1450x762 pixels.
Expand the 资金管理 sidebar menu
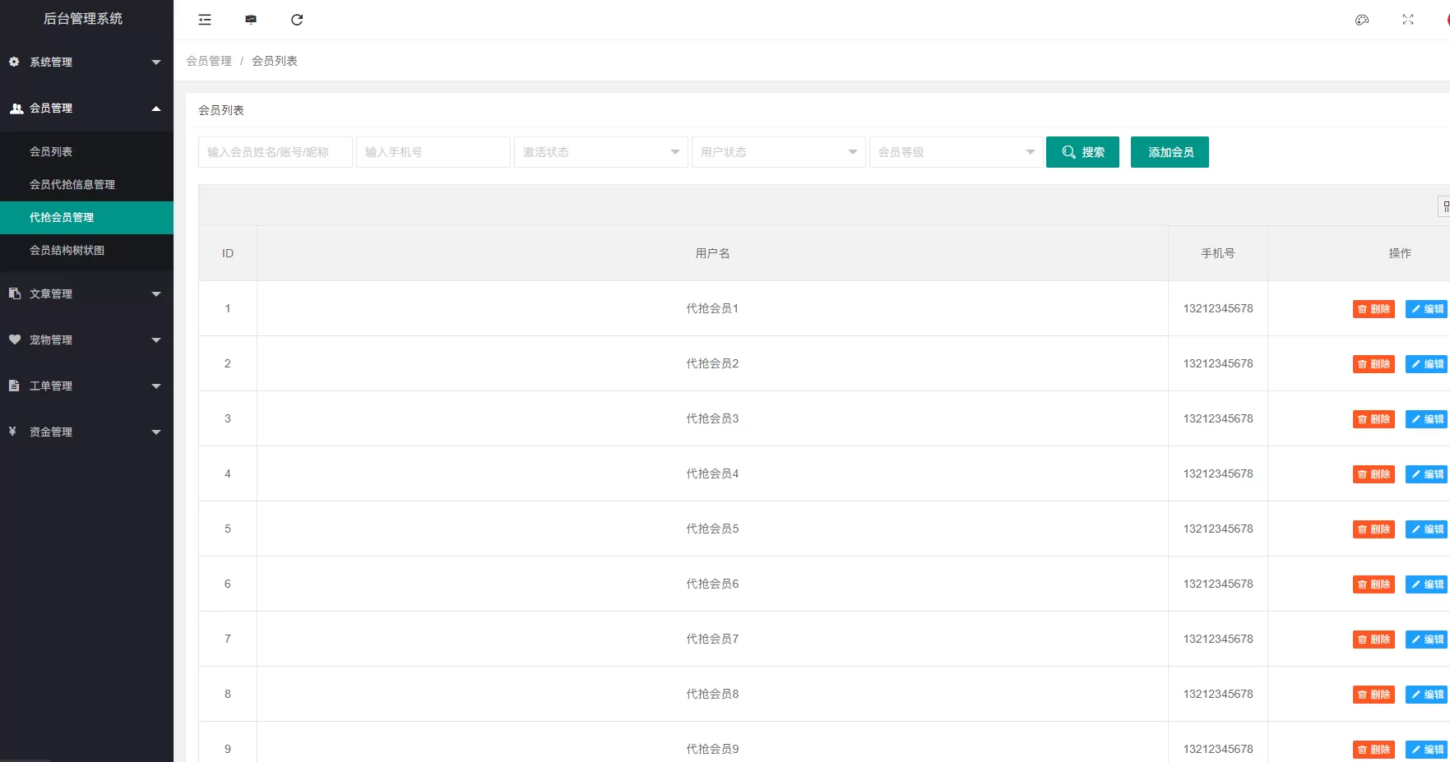tap(86, 432)
